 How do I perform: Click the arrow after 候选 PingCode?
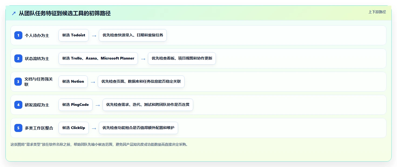point(98,105)
